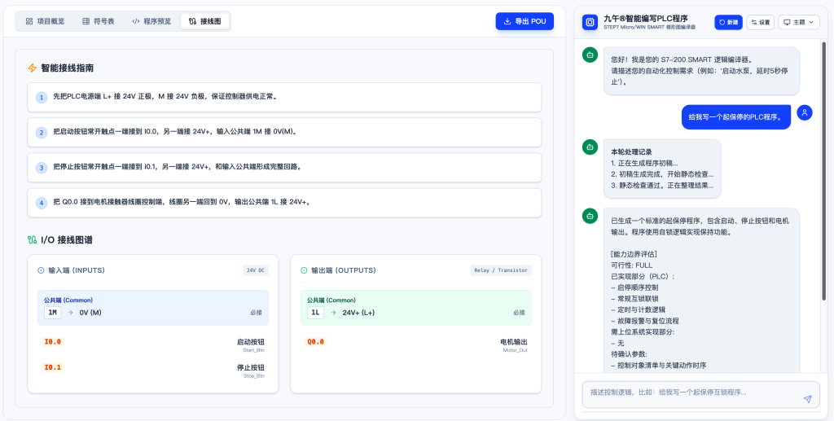The width and height of the screenshot is (834, 421).
Task: Click the wiring icon next to I/O 接线图谱
Action: [x=32, y=239]
